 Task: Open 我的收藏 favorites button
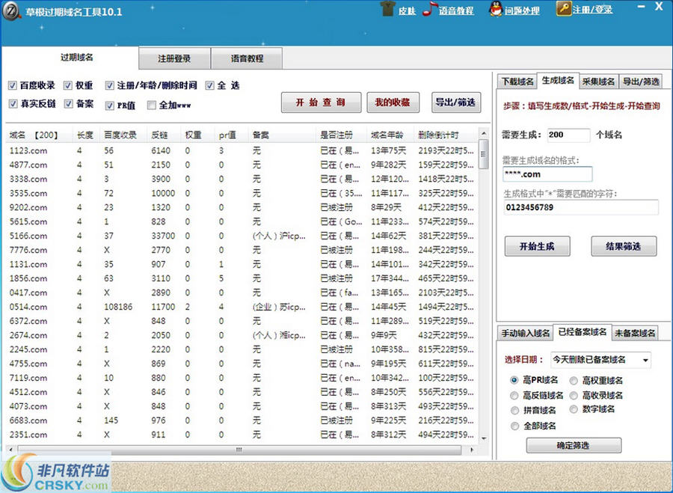393,102
